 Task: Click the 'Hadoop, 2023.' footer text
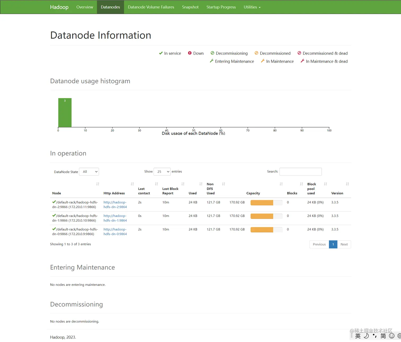[x=63, y=337]
